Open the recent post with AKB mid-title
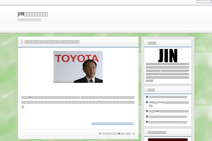Image resolution: width=212 pixels, height=141 pixels. (x=169, y=111)
